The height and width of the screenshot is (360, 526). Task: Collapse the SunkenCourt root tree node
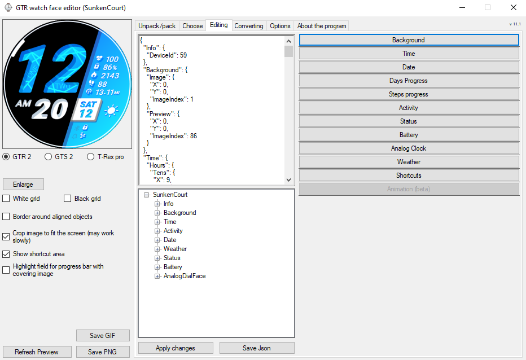click(x=146, y=195)
